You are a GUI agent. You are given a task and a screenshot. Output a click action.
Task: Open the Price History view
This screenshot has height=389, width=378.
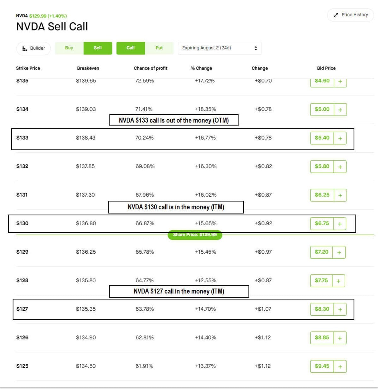[x=351, y=15]
